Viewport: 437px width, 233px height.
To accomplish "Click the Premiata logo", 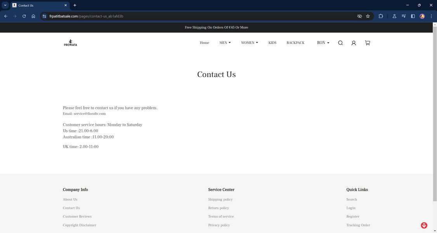I will coord(70,43).
